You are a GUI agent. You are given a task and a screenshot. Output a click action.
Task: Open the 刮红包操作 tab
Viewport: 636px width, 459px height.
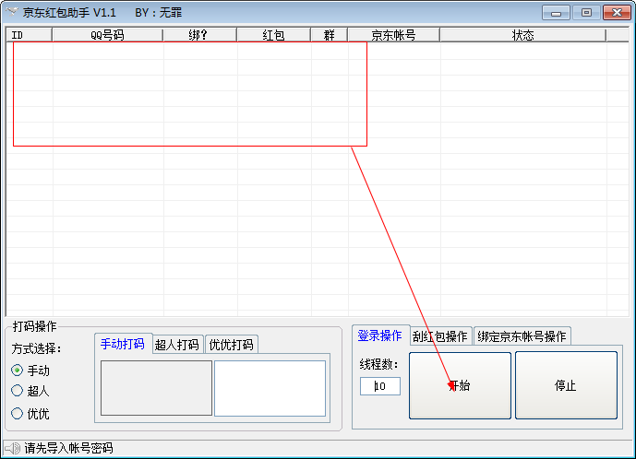coord(440,336)
